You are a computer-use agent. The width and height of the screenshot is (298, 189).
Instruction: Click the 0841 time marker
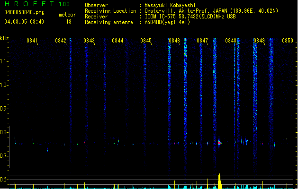[x=32, y=41]
